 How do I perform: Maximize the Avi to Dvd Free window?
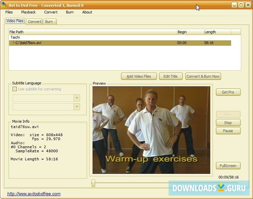(x=241, y=5)
